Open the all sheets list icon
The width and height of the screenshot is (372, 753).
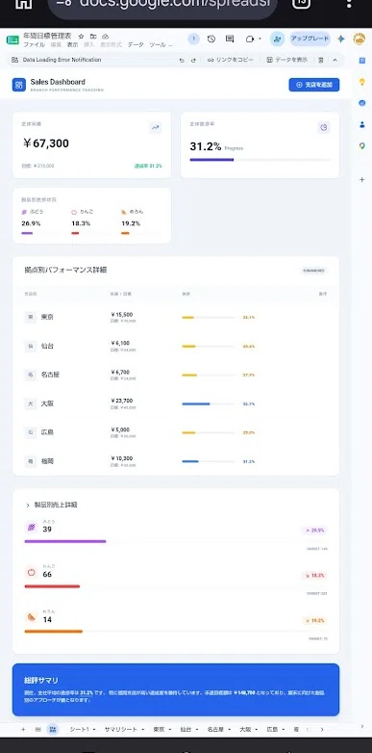coord(37,729)
